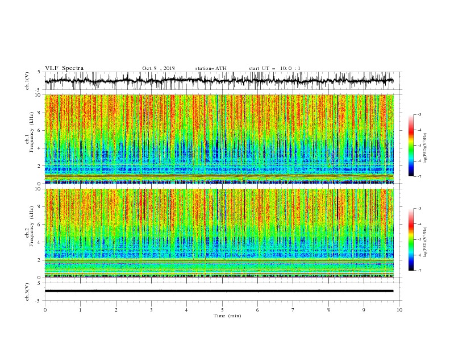Click the ch.2 spectrogram panel
450x348 pixels.
pos(219,233)
